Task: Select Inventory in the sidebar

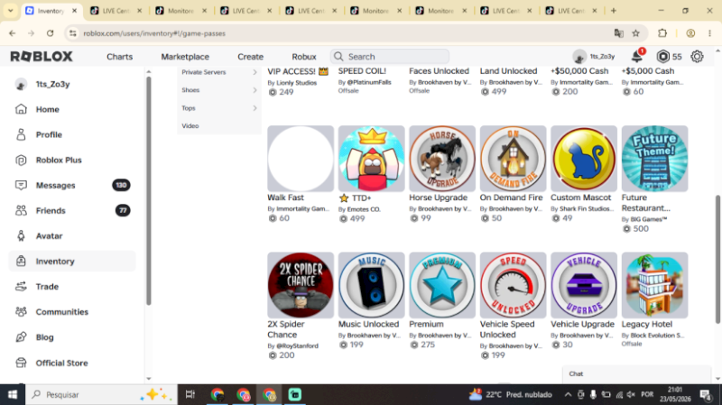Action: coord(72,262)
